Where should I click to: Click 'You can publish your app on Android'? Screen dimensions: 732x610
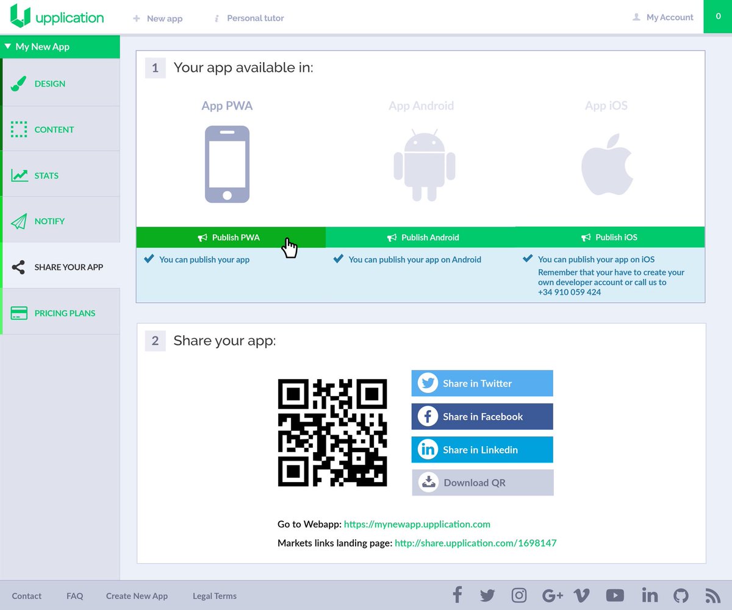415,260
